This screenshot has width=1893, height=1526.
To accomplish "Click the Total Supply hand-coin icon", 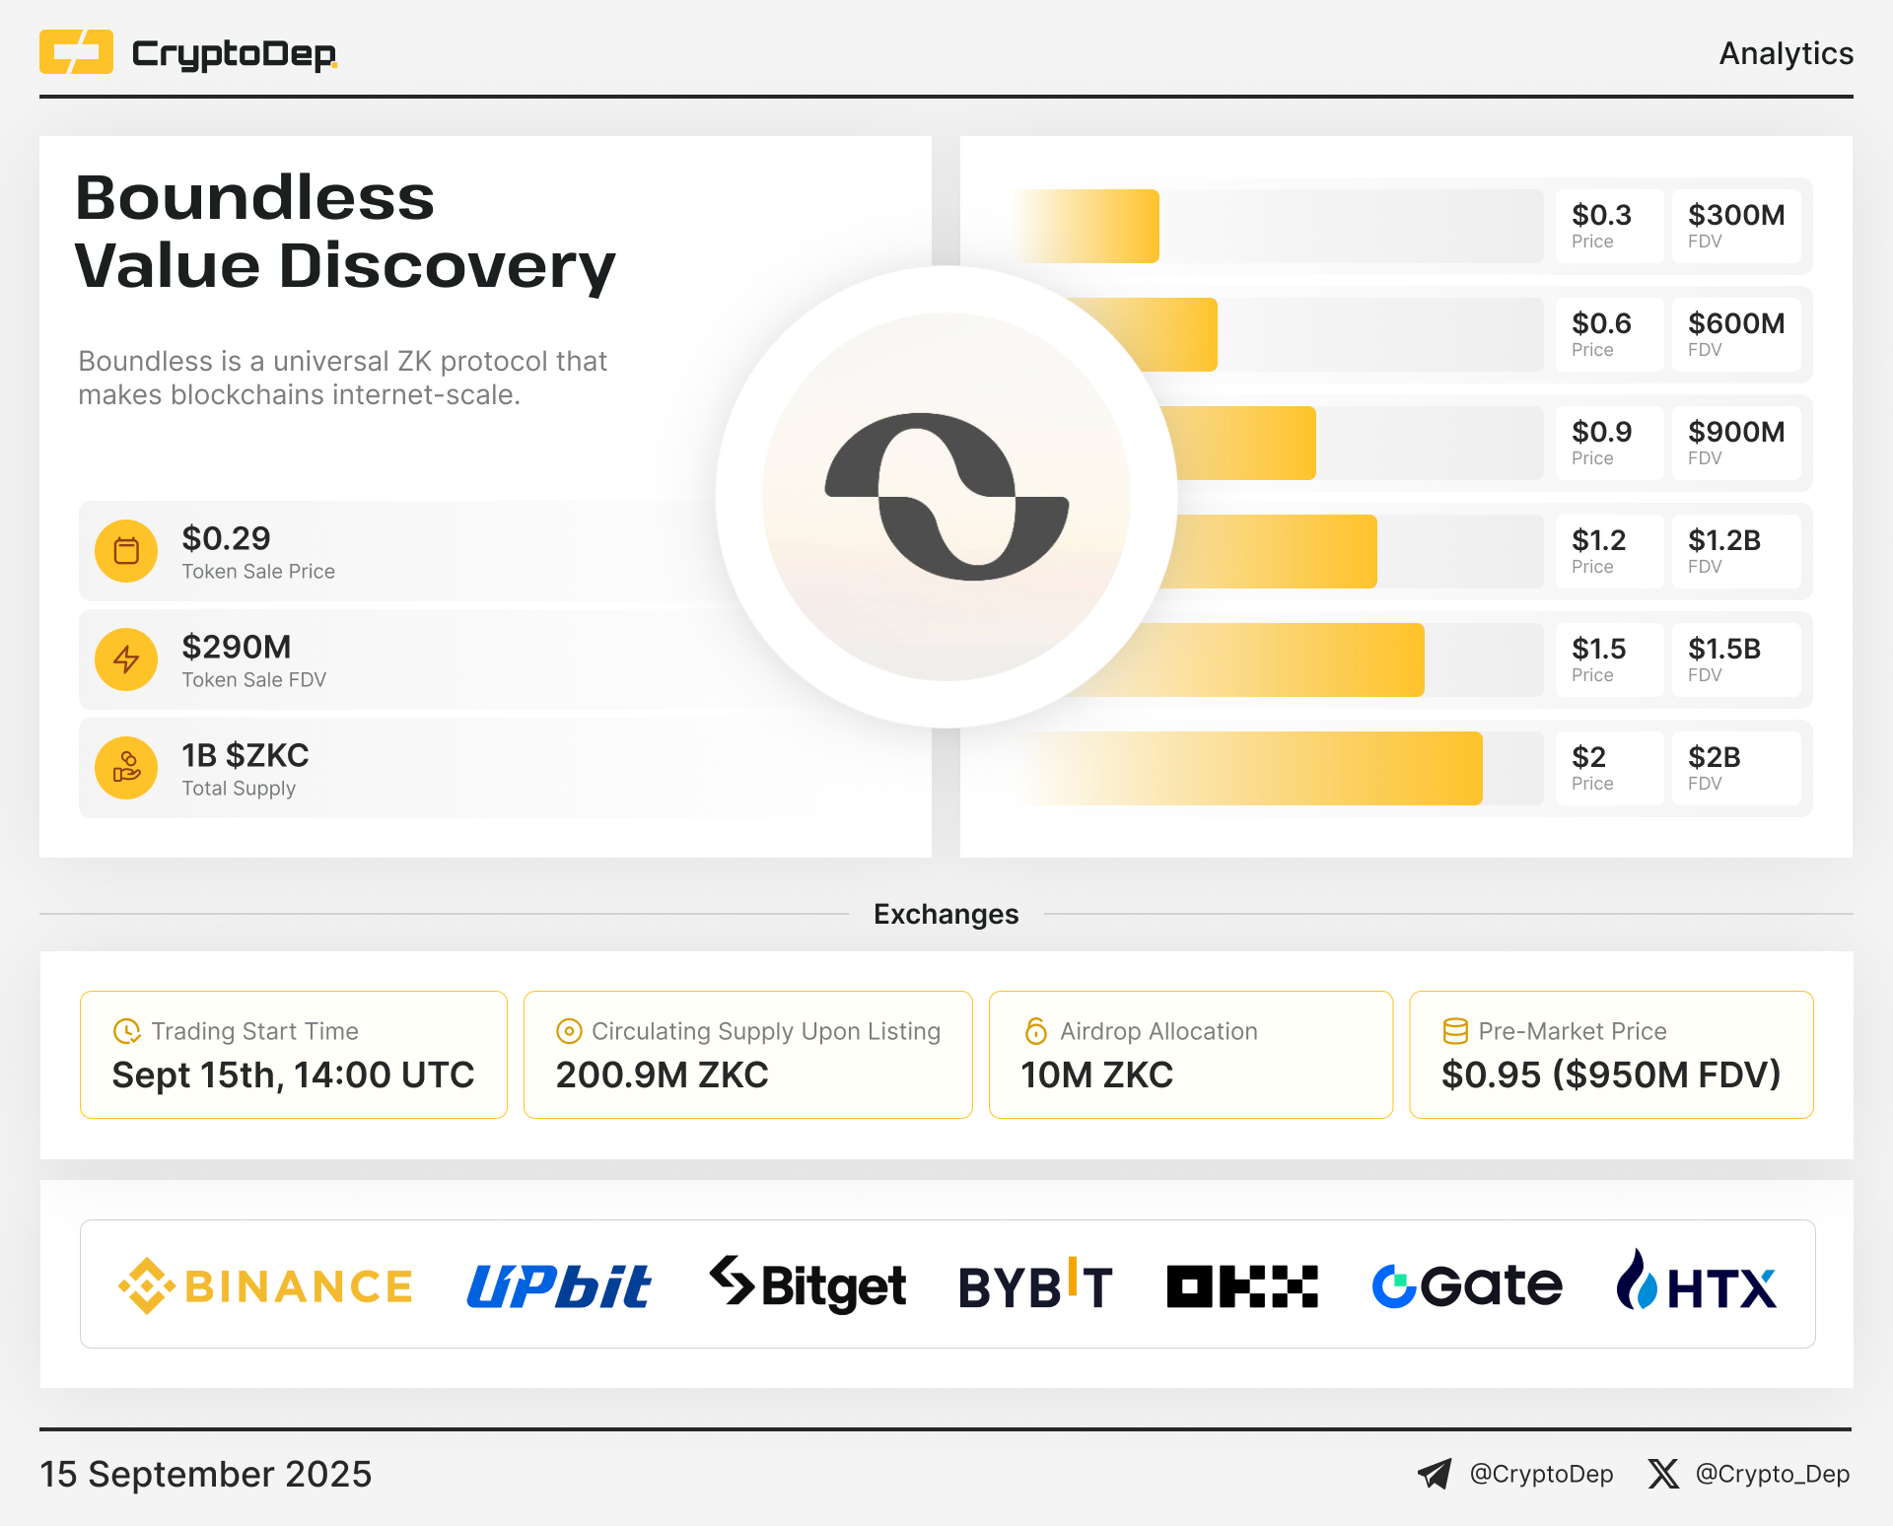I will coord(126,767).
